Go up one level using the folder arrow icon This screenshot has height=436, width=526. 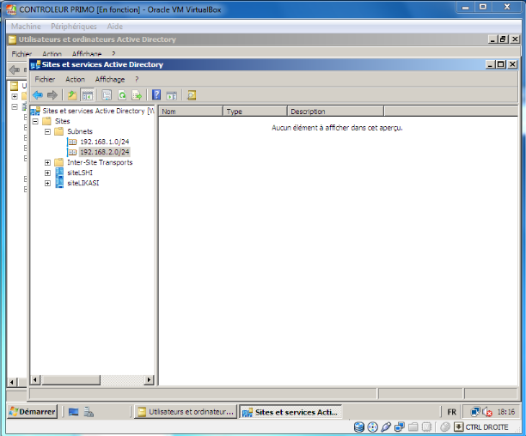pyautogui.click(x=72, y=95)
